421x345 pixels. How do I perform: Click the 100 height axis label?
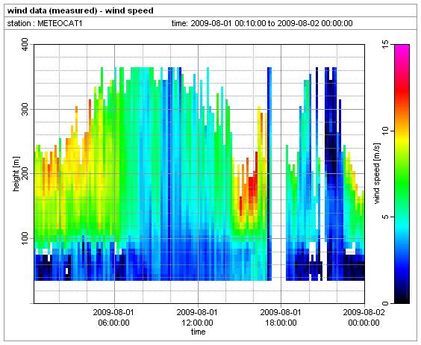click(25, 238)
